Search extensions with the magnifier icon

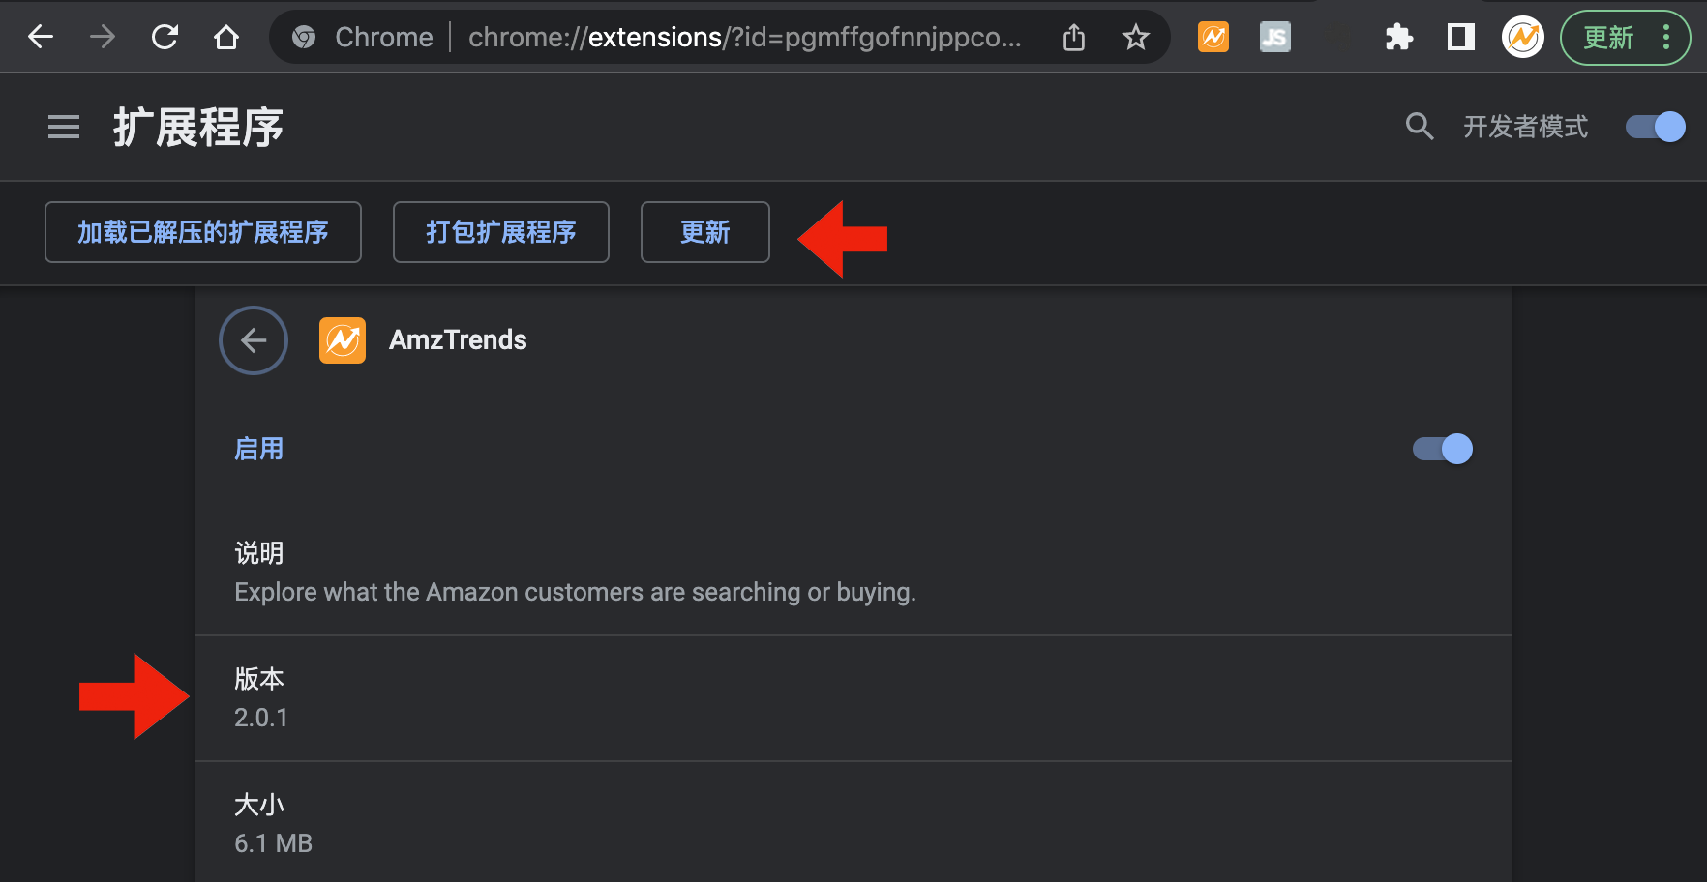coord(1419,127)
